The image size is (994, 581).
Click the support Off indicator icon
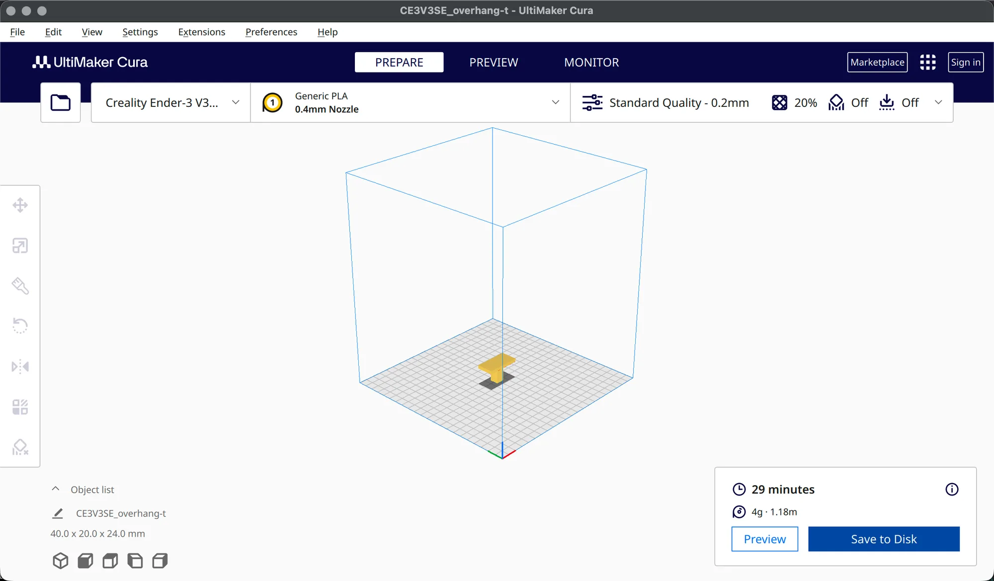click(836, 102)
